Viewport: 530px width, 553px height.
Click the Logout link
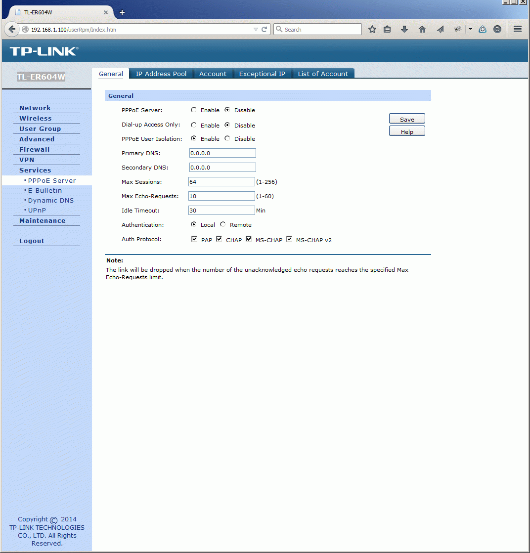point(32,241)
